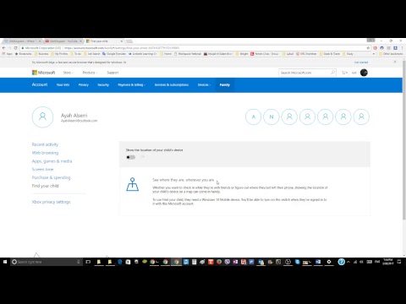Toggle the show child's device location switch

130,157
